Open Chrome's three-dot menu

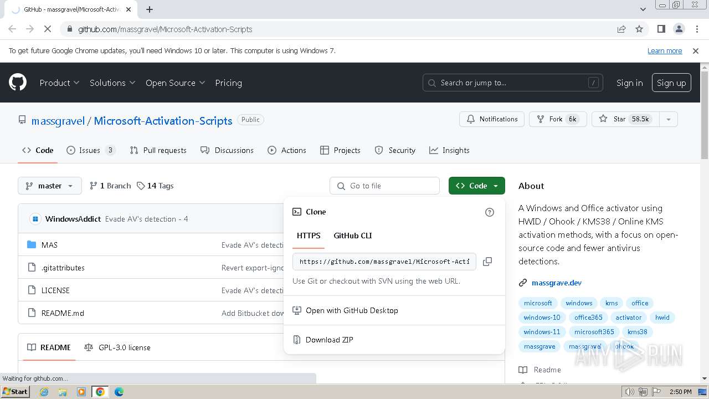click(696, 29)
